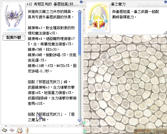Viewport: 167px width, 134px height.
Task: Click the scrollbar up arrow in description
Action: click(80, 11)
